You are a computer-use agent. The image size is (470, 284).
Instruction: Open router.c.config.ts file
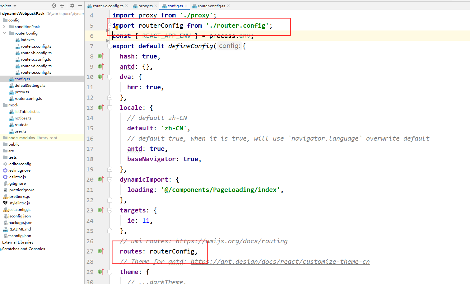(36, 59)
